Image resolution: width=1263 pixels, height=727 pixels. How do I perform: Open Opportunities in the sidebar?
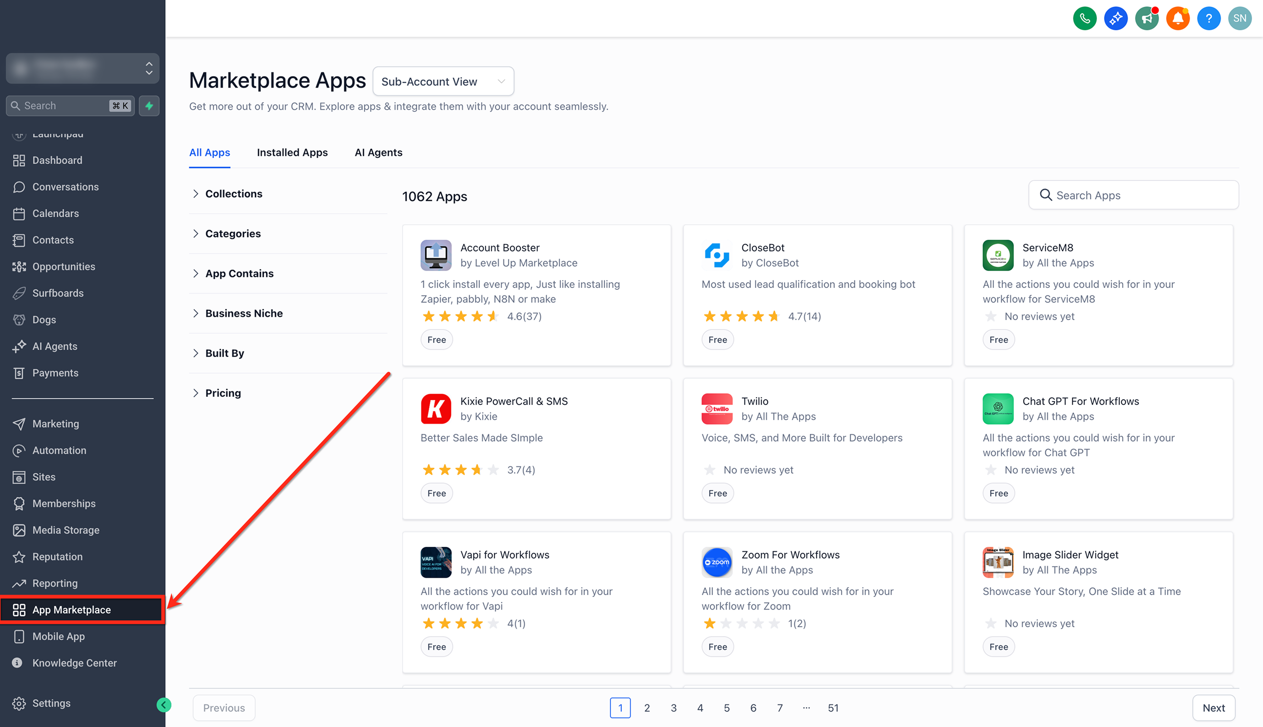point(64,267)
